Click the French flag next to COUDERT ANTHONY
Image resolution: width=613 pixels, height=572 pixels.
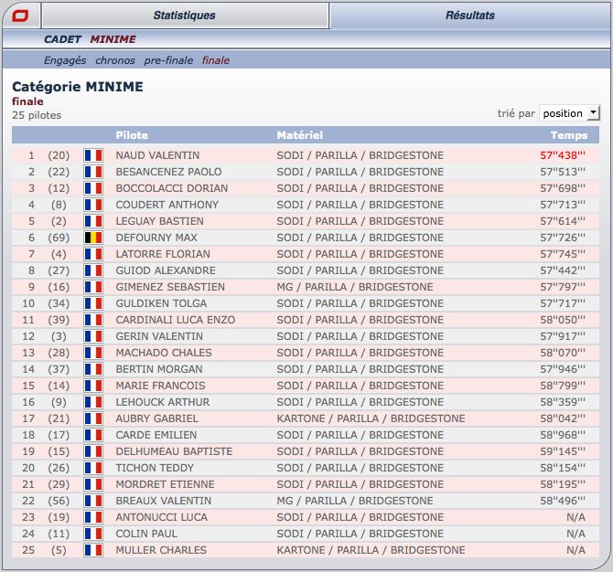tap(93, 205)
